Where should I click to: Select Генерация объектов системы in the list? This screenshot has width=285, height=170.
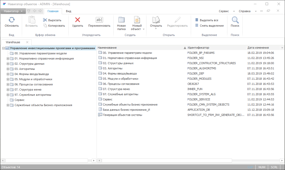tap(122, 115)
